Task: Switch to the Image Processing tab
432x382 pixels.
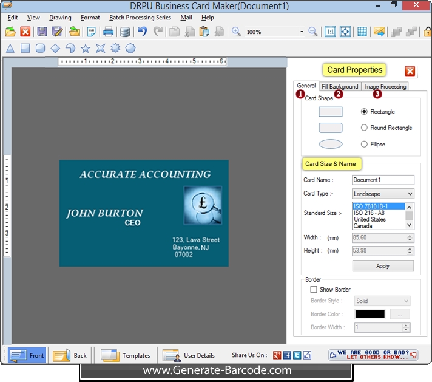Action: coord(385,87)
